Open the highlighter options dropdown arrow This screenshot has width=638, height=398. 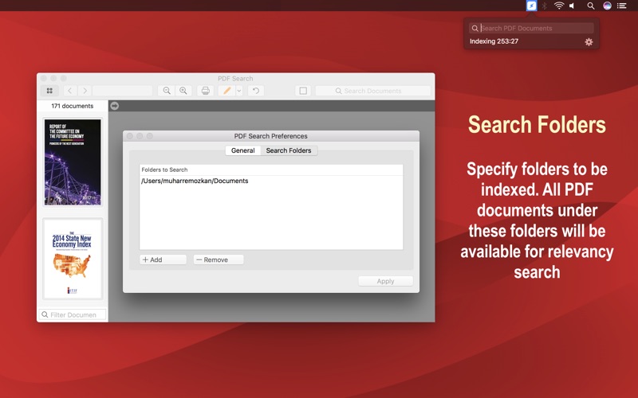click(x=239, y=91)
